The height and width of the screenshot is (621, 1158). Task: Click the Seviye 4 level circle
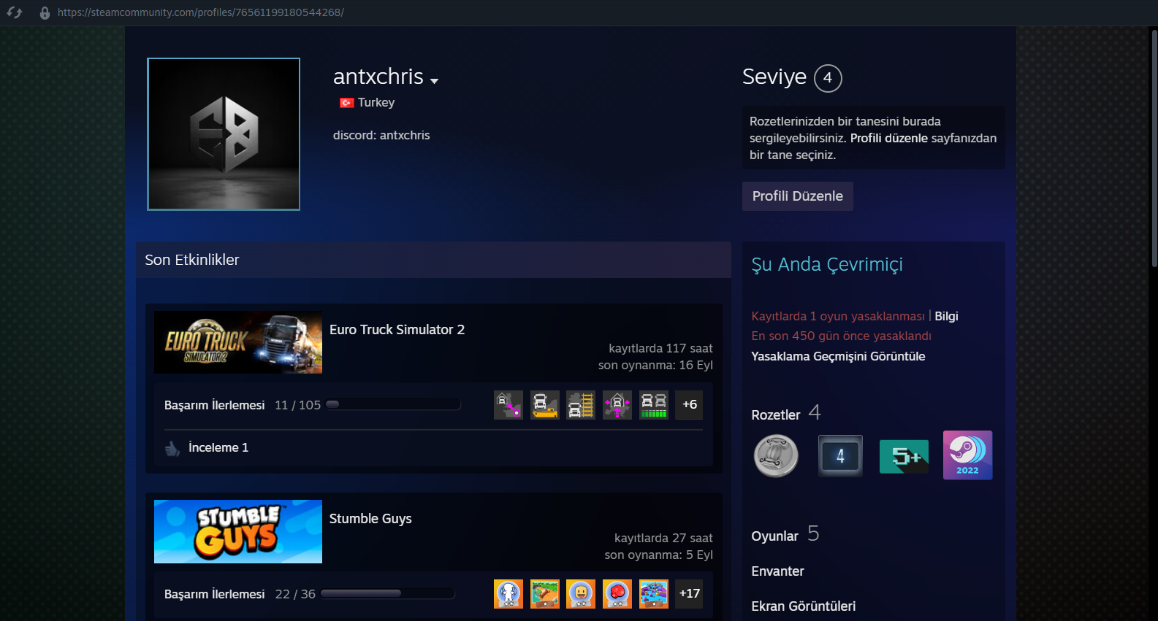pyautogui.click(x=828, y=78)
